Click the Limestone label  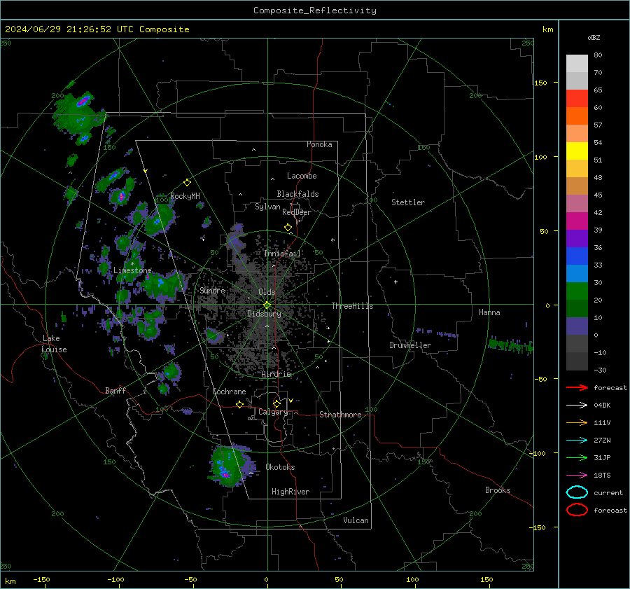[x=132, y=270]
